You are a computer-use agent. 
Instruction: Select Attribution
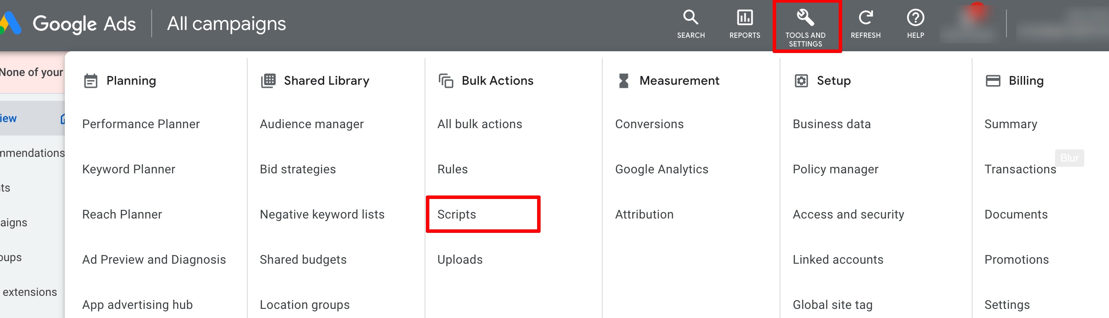click(x=644, y=215)
